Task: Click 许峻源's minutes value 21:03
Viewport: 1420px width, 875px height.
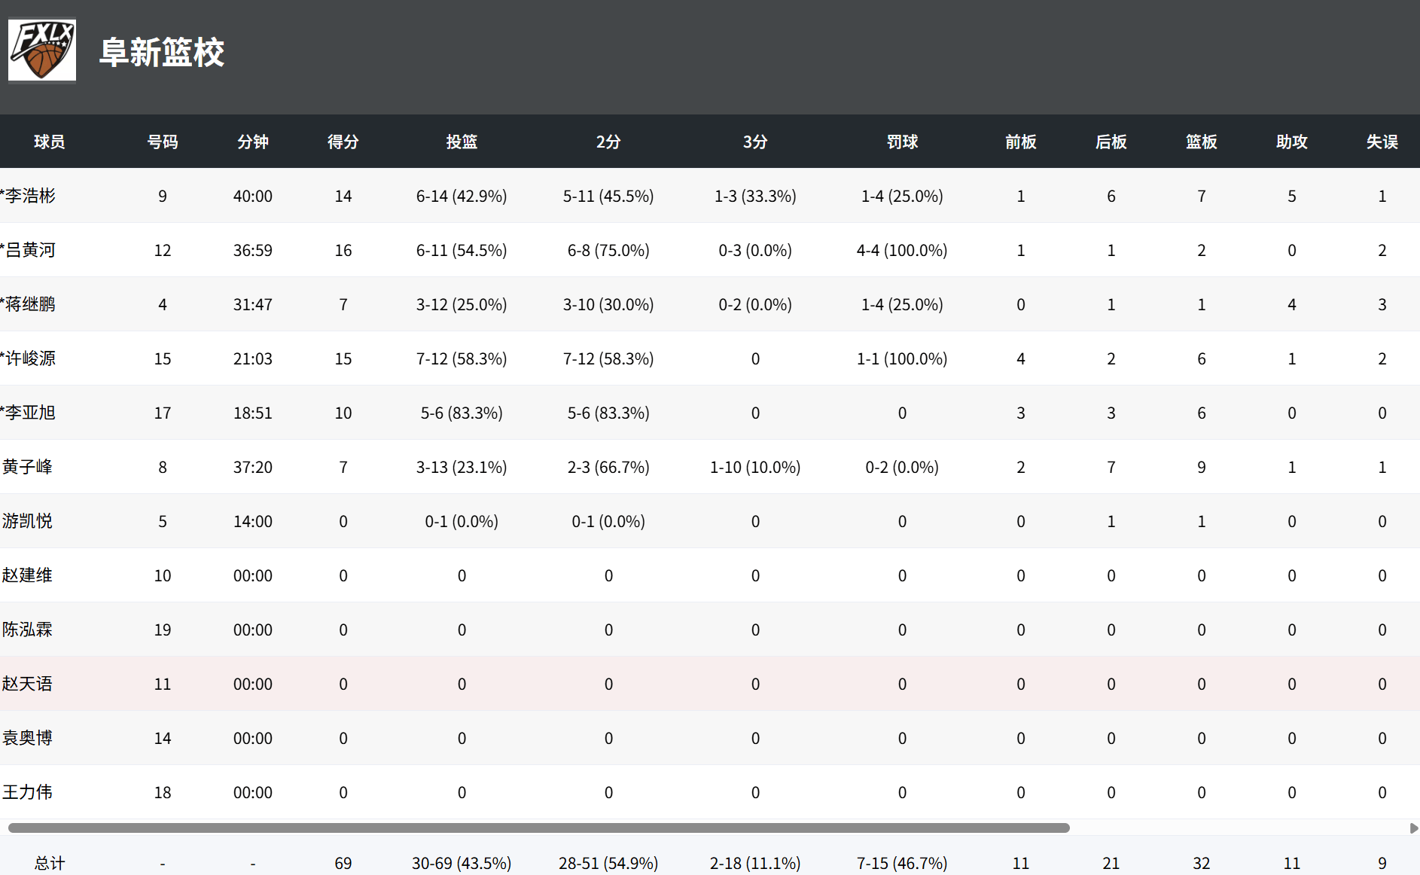Action: 253,359
